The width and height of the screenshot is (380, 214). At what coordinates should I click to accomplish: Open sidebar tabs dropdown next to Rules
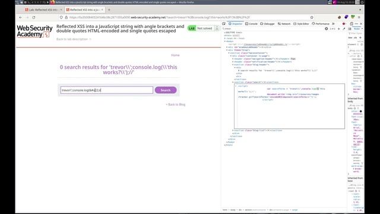coord(362,29)
